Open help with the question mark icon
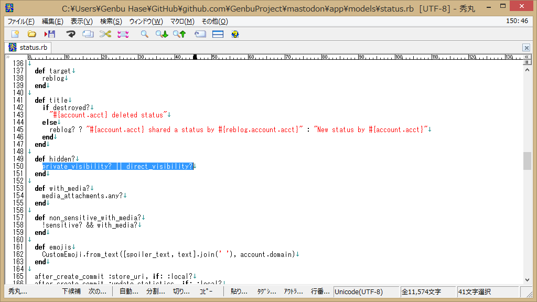Screen dimensions: 537x302 (235, 34)
